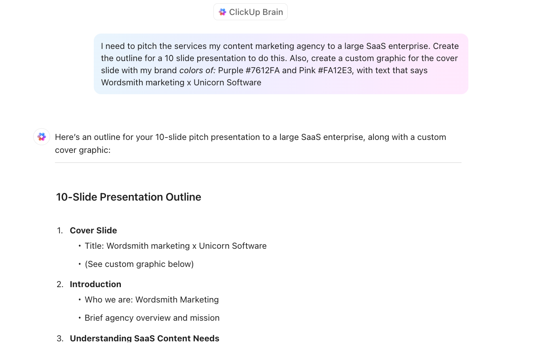
Task: Click the ClickUp Brain avatar beside the response
Action: (x=41, y=137)
